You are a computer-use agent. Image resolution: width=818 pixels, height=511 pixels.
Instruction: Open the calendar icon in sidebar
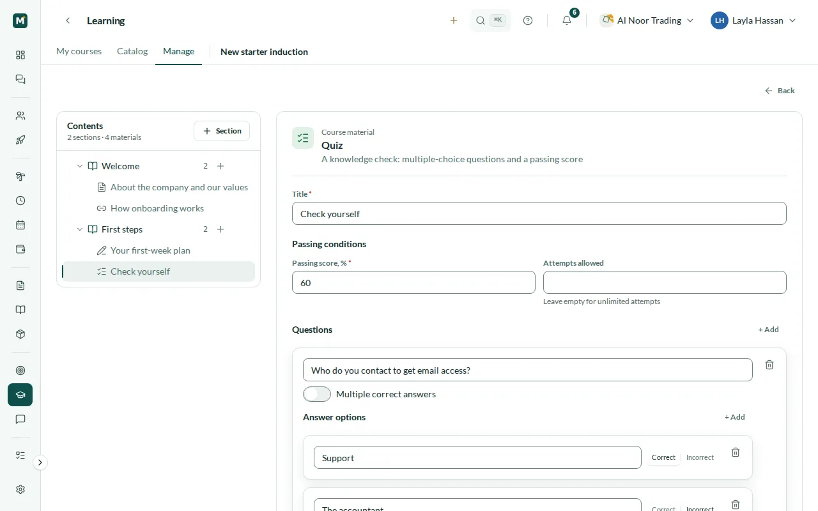click(20, 225)
